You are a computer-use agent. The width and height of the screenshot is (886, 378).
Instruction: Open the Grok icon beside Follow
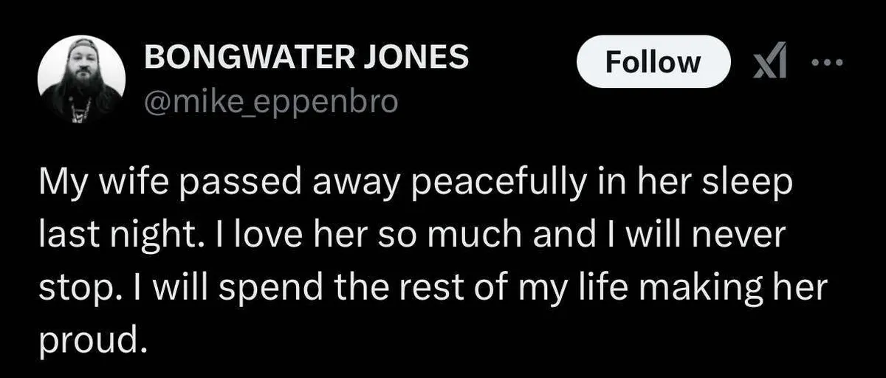(x=769, y=62)
